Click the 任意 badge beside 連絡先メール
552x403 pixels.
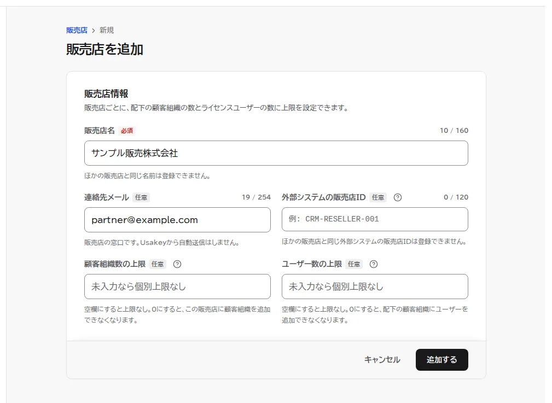pos(141,197)
